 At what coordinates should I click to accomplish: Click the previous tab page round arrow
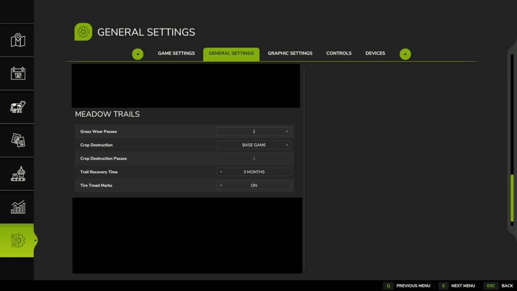click(x=138, y=54)
